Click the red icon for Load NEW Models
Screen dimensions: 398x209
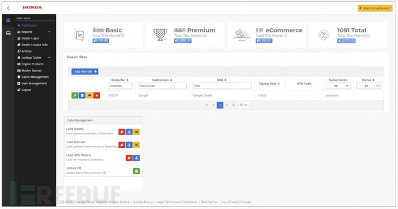point(129,158)
